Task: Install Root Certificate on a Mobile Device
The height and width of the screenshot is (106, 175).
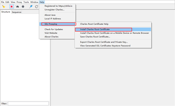Action: pos(113,33)
